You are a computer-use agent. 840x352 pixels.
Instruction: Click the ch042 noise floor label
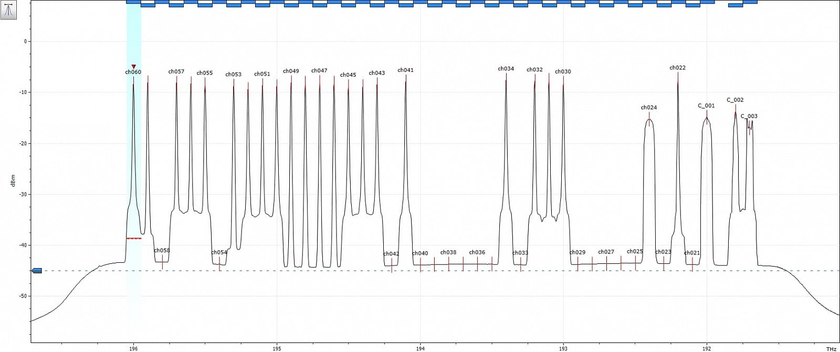click(391, 254)
